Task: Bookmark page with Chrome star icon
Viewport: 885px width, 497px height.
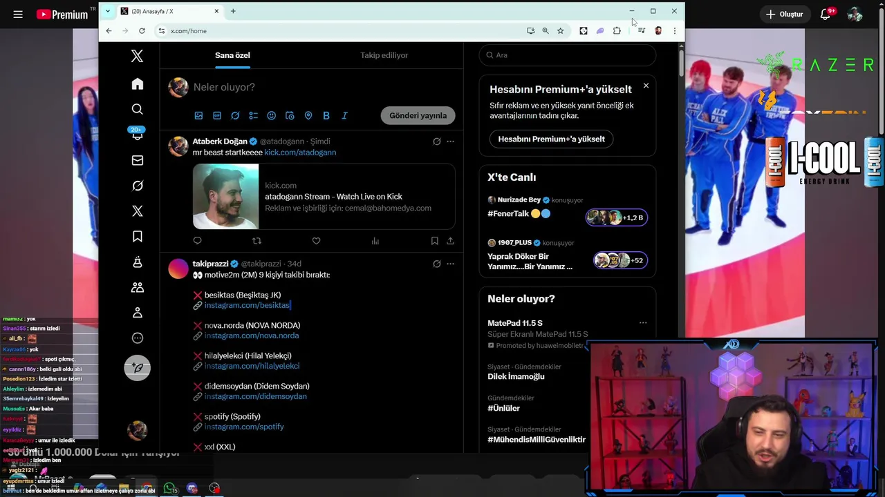Action: [560, 31]
